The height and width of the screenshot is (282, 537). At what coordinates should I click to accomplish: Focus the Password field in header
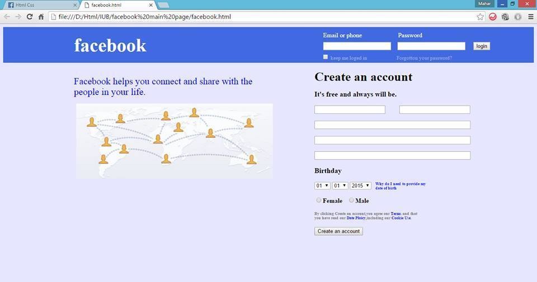(431, 46)
